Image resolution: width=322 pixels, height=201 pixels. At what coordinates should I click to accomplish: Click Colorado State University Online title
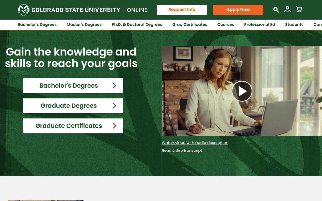coord(90,10)
